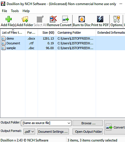
Task: Open the Tools menu
Action: coord(15,11)
